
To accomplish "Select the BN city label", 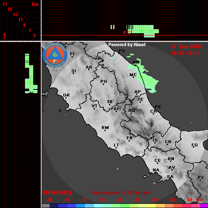I will pos(171,159).
